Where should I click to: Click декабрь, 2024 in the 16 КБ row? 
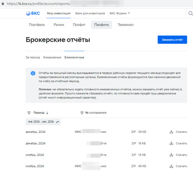(35, 143)
